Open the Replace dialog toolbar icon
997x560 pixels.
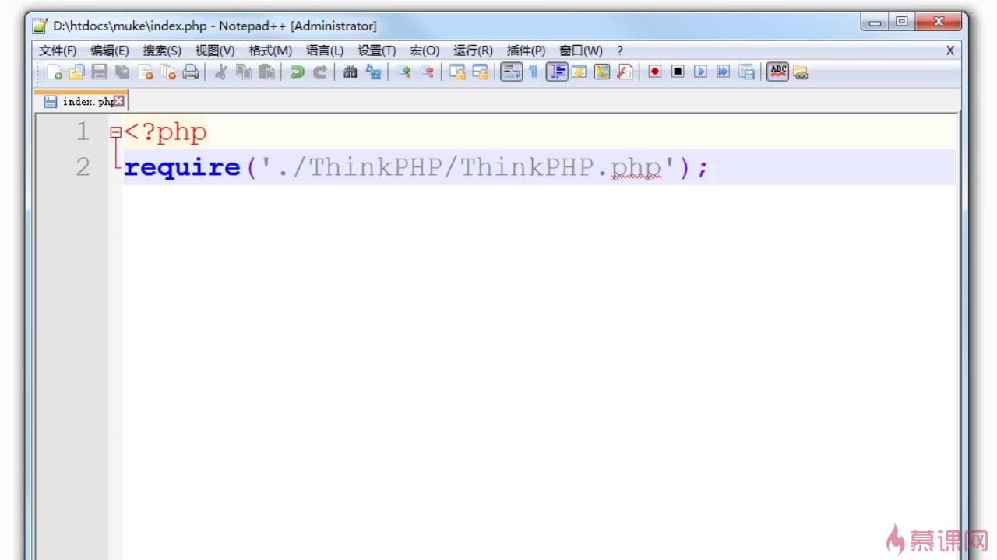click(374, 72)
